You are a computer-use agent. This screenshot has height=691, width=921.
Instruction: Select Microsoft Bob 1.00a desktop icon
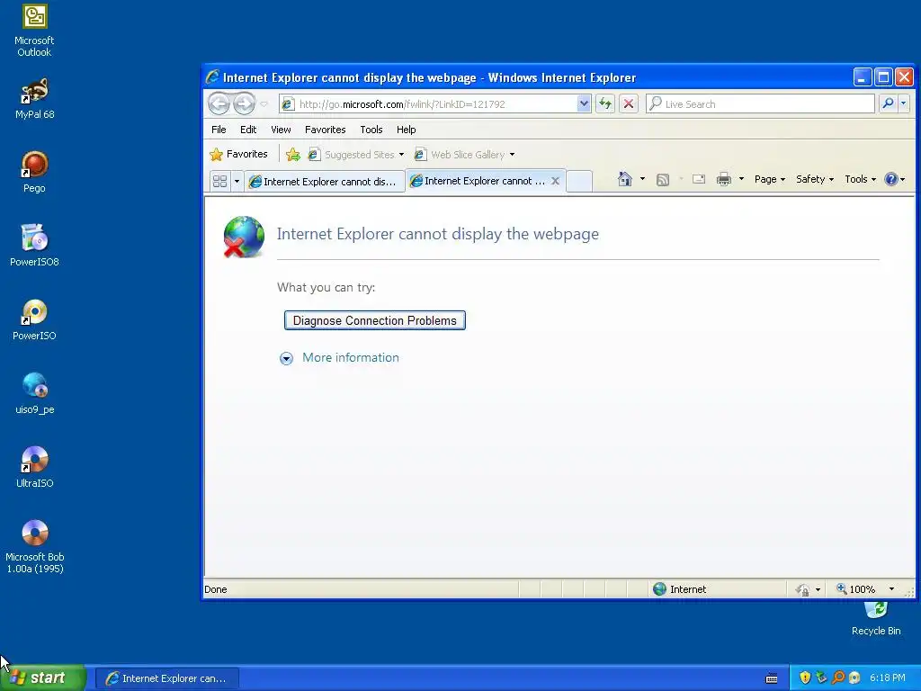34,546
